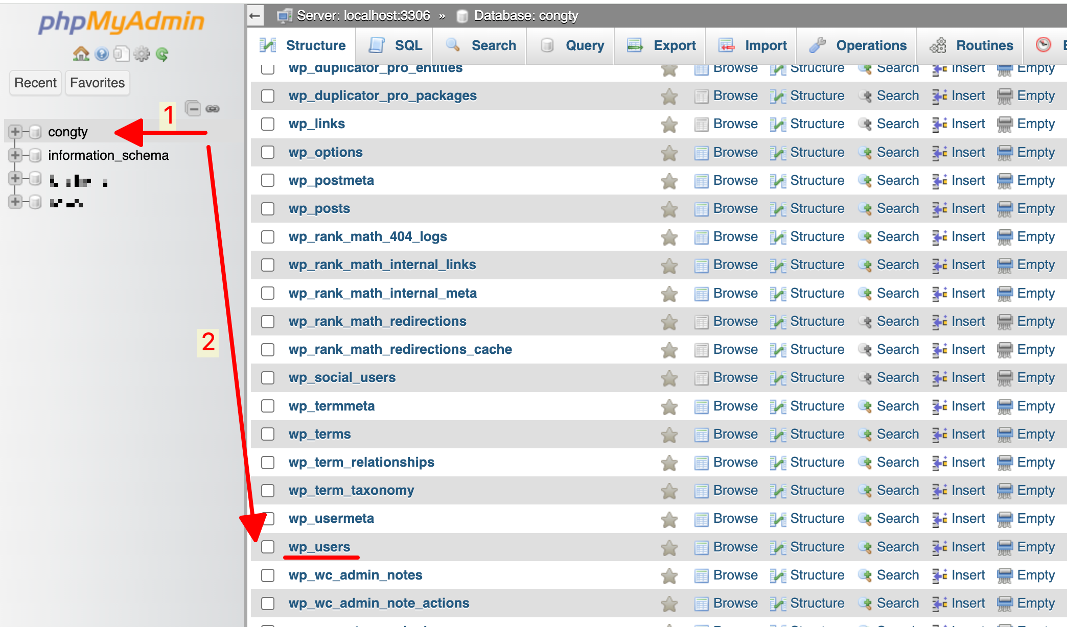Expand the congty database tree node
Image resolution: width=1067 pixels, height=627 pixels.
(15, 132)
